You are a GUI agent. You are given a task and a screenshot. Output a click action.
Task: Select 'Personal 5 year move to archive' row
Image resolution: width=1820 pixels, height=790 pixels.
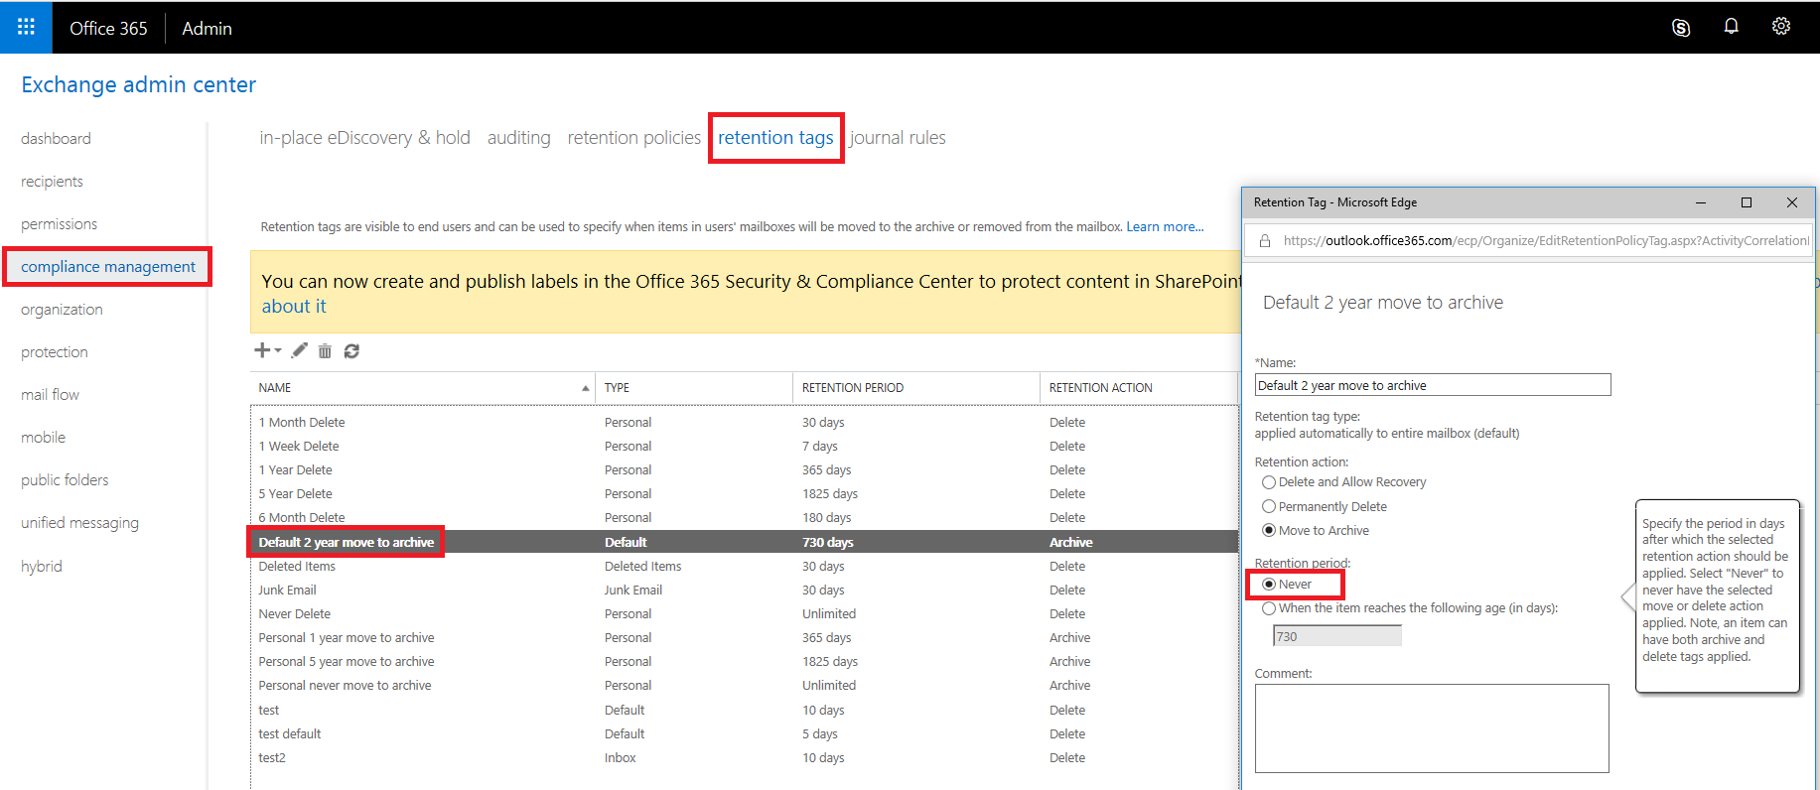coord(745,662)
